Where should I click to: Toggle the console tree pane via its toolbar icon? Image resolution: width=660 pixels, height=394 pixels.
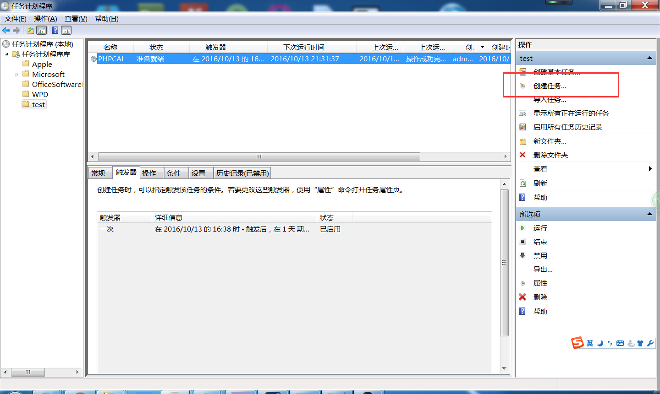click(41, 30)
